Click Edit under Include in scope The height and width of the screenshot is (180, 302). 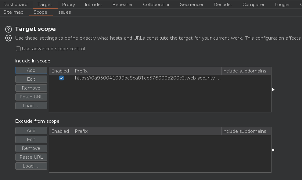click(x=31, y=79)
